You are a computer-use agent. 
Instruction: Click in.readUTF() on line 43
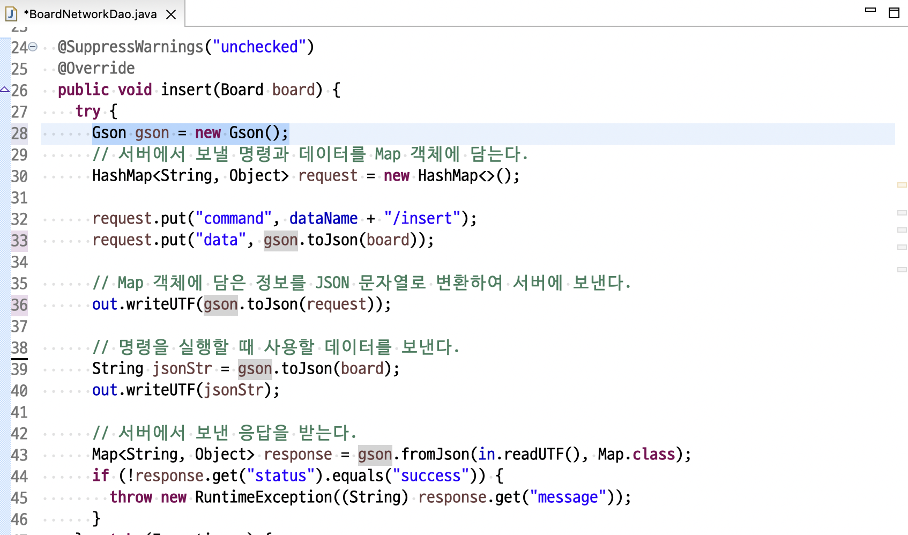[530, 454]
